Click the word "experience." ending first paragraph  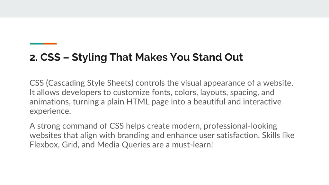(x=50, y=111)
